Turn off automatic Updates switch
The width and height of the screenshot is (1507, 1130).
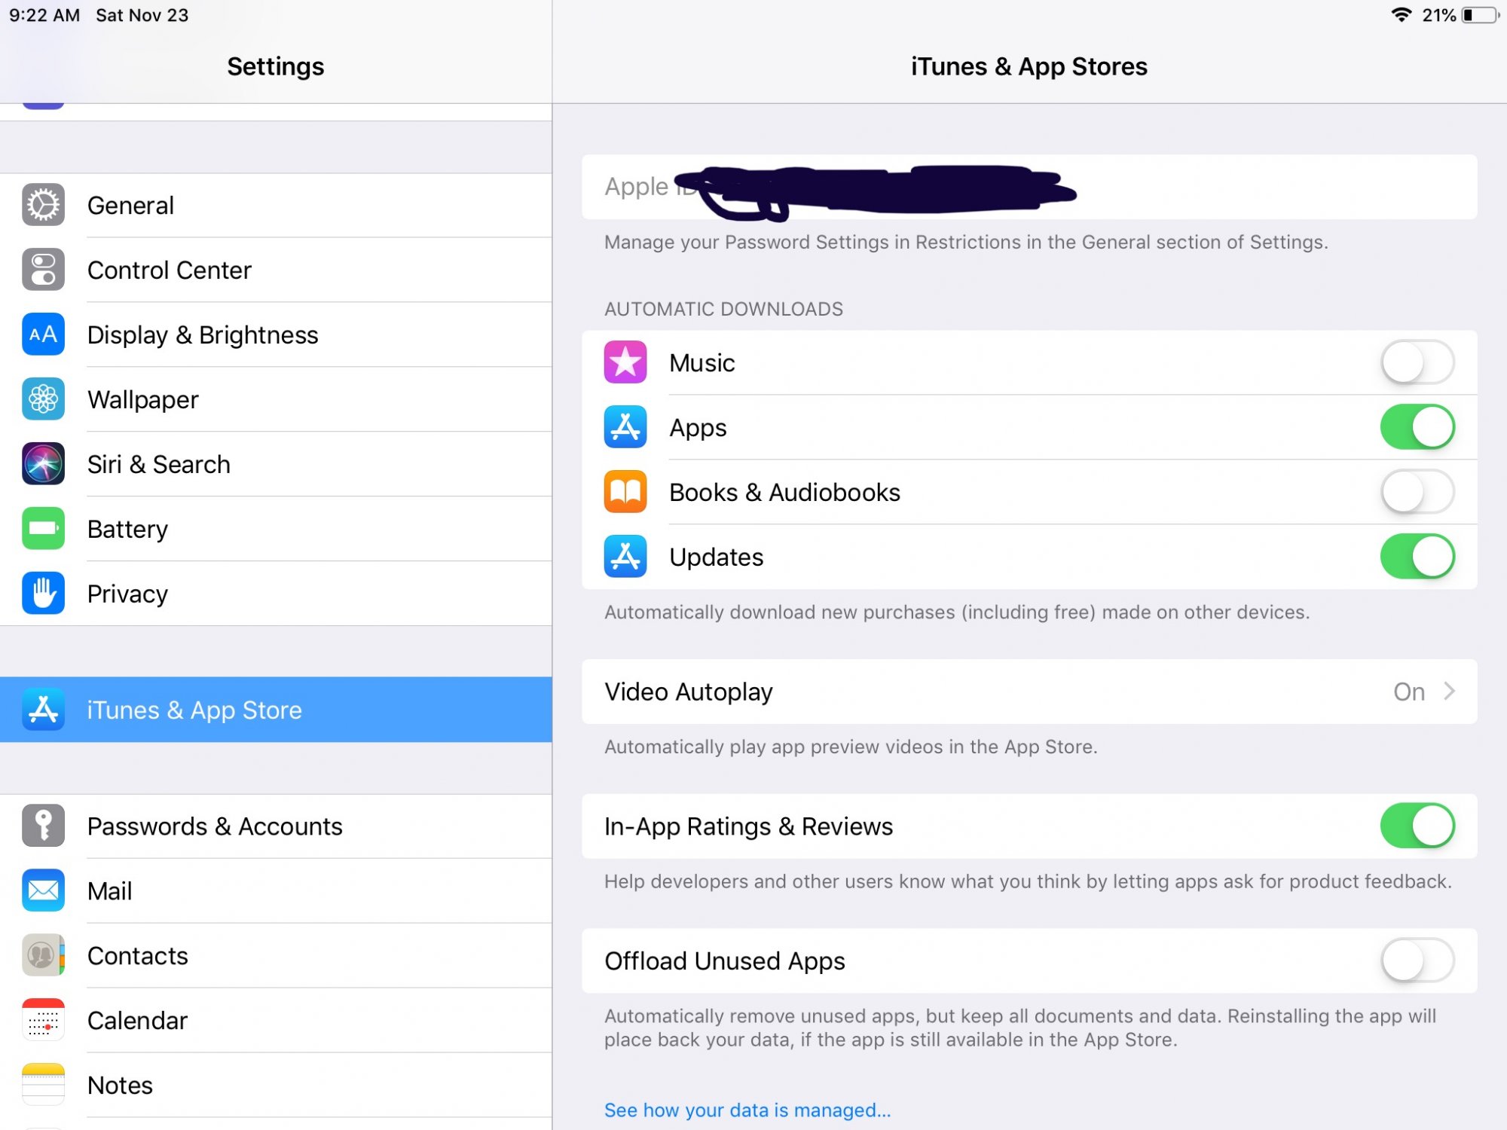click(1417, 557)
